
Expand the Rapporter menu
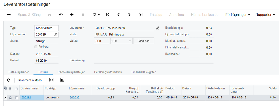point(265,15)
